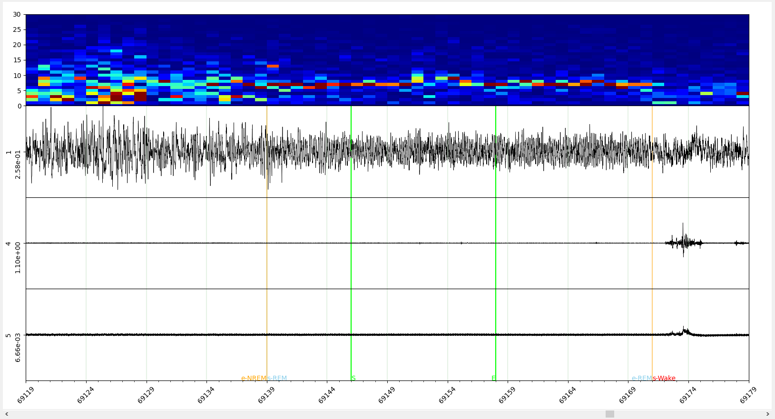775x419 pixels.
Task: Click the x-axis tick label 69174
Action: point(688,395)
